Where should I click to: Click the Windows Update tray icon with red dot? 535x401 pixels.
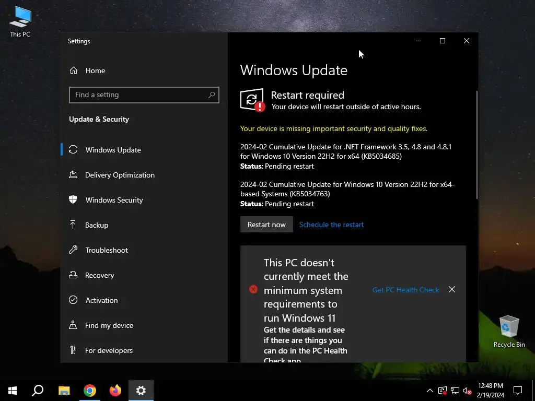point(443,391)
